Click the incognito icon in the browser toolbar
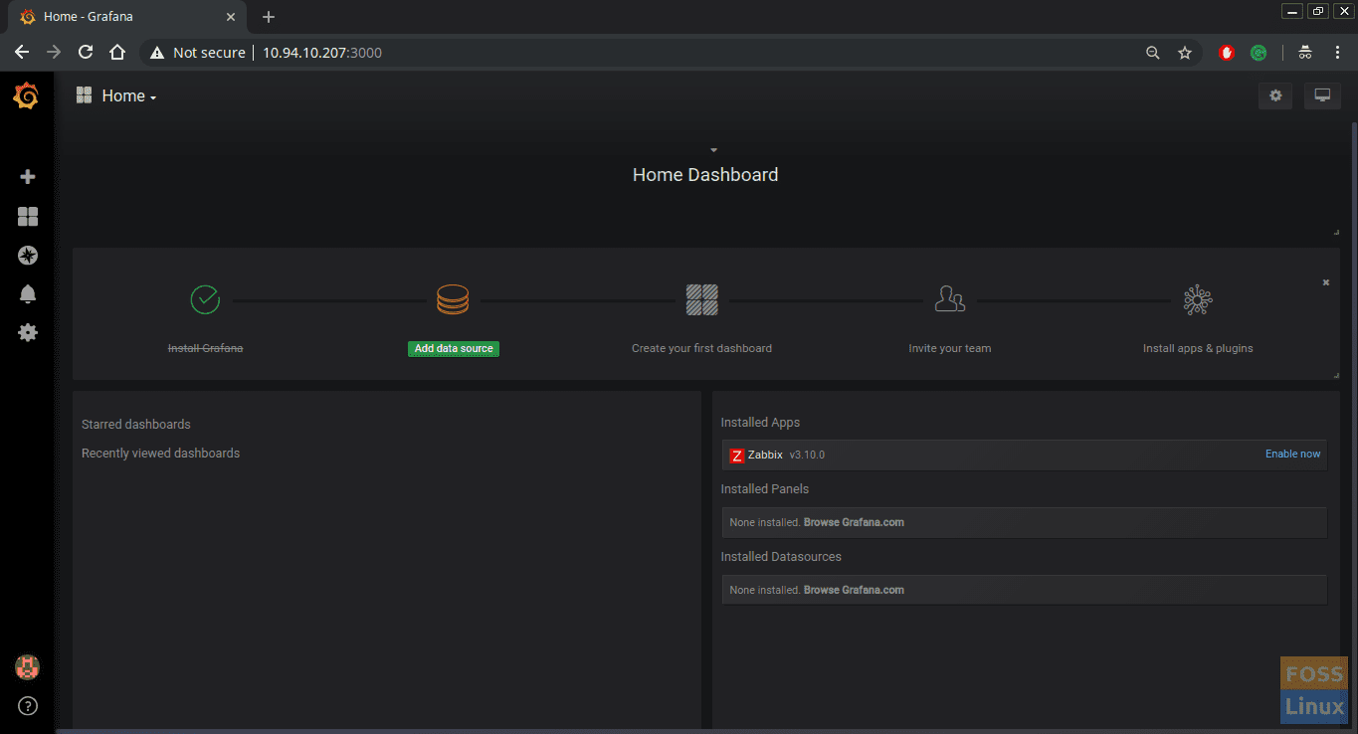 click(x=1305, y=53)
